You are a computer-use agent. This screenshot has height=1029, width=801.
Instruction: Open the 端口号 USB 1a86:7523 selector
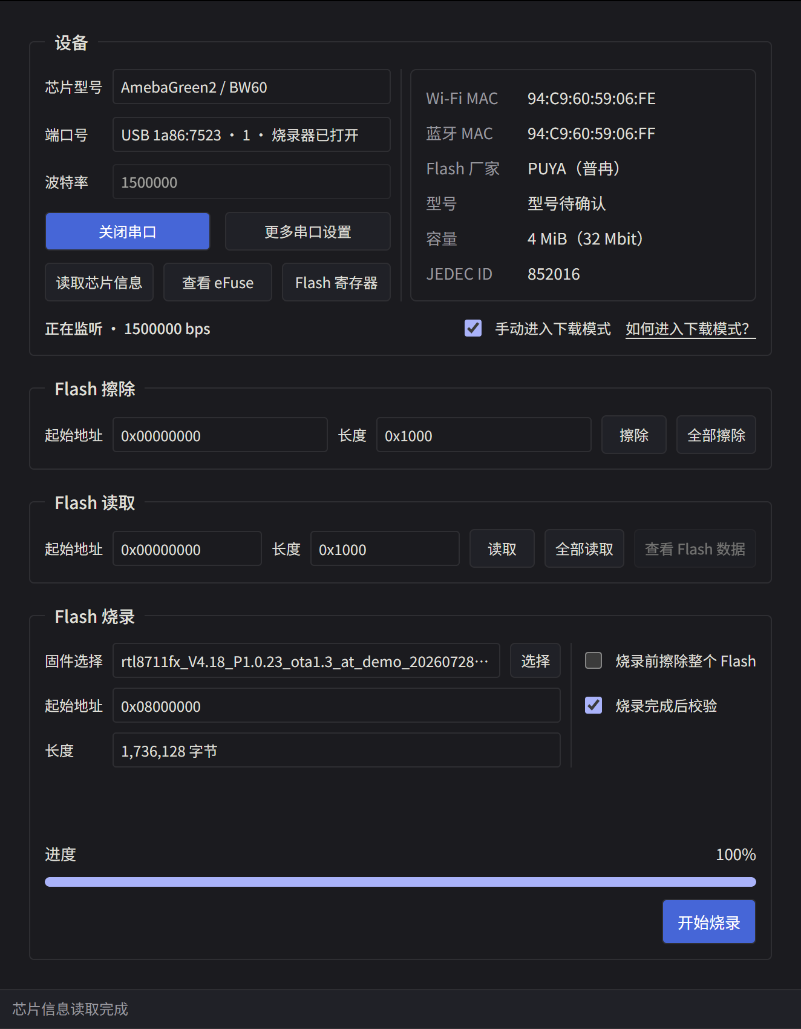click(x=252, y=134)
